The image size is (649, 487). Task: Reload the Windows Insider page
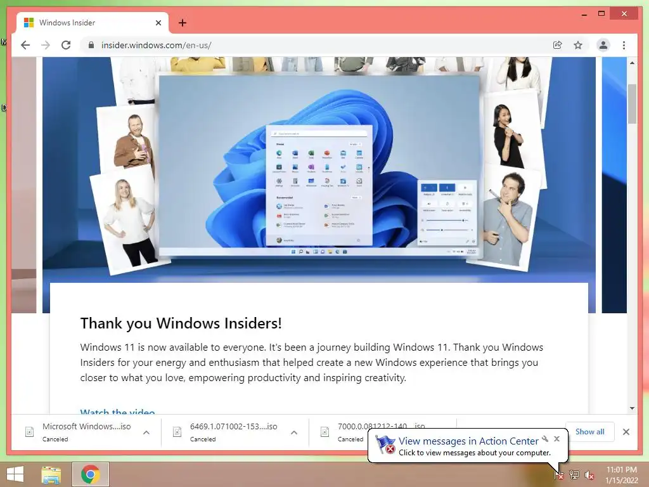click(66, 45)
